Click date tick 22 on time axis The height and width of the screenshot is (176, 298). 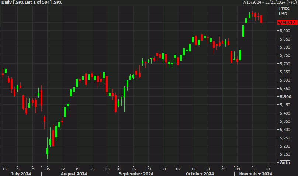tap(18, 169)
